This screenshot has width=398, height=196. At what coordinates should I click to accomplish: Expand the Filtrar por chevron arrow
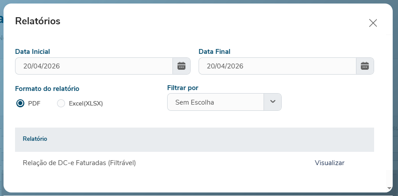coord(272,102)
